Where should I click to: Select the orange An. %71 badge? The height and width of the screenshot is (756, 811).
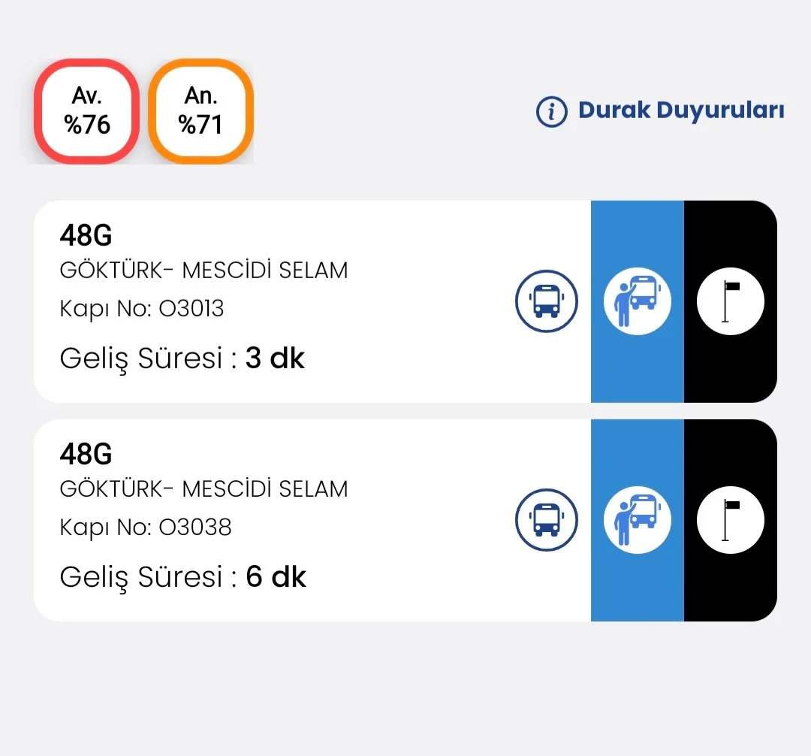coord(200,111)
